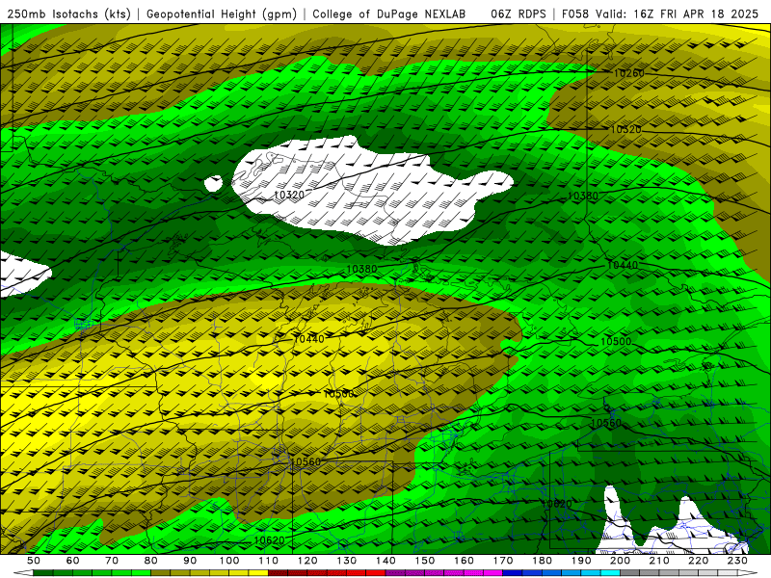Click the '250mb Isotachs (kts)' title text

point(68,13)
